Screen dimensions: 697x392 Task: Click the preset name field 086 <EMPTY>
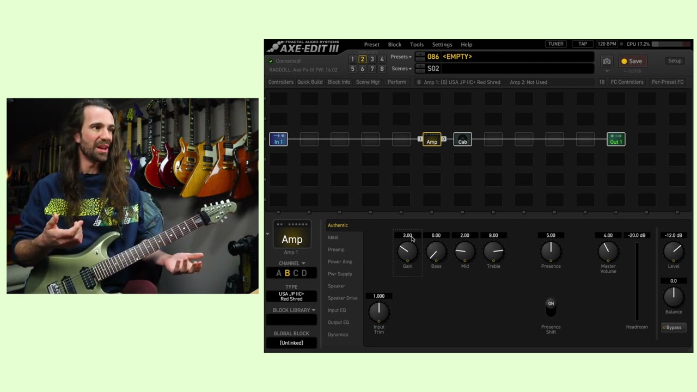[x=509, y=57]
